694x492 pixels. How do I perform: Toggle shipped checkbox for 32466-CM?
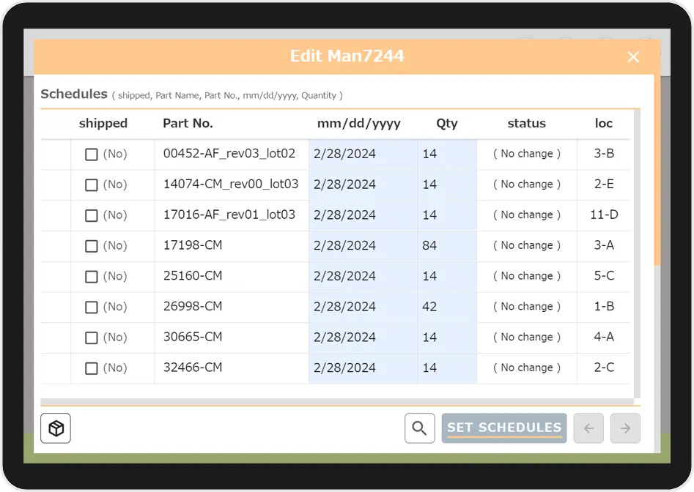92,368
